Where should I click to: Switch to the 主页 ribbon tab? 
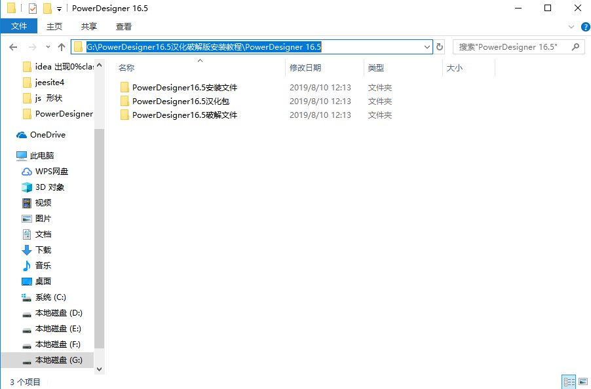click(x=54, y=26)
